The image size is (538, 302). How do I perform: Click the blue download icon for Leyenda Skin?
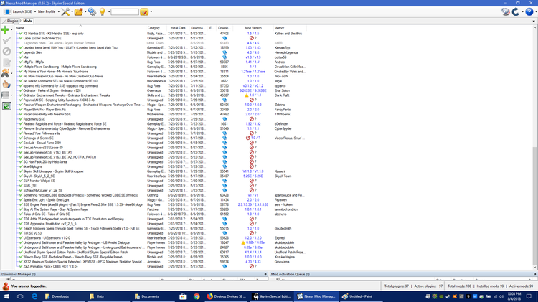click(225, 52)
